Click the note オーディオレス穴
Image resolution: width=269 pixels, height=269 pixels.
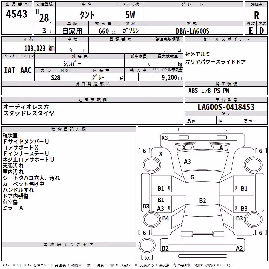click(x=26, y=107)
